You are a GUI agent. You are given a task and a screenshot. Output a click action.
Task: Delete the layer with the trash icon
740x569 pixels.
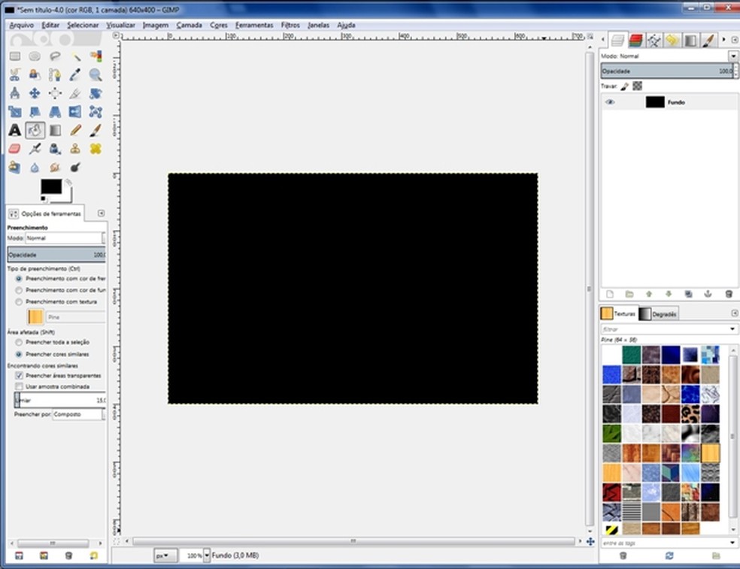(x=728, y=294)
